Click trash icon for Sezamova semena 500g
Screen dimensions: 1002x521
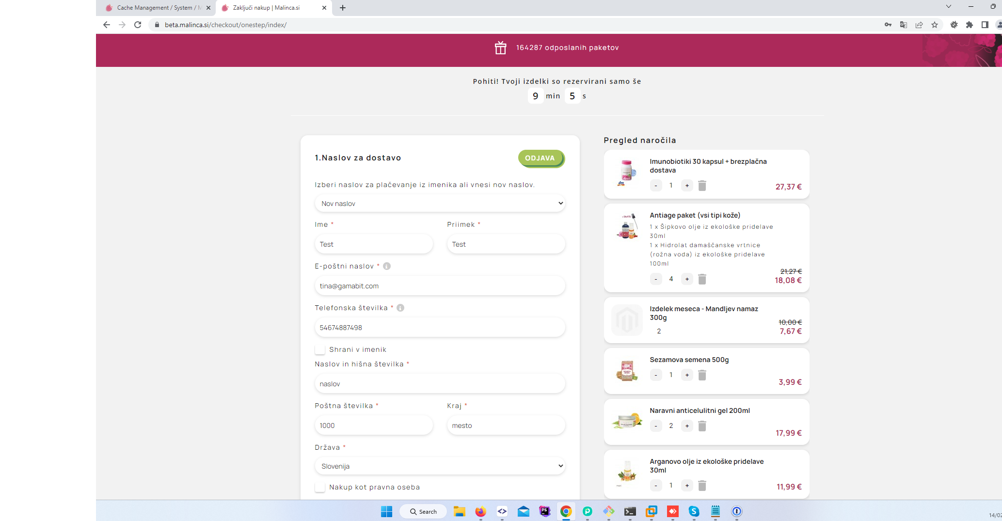coord(702,375)
